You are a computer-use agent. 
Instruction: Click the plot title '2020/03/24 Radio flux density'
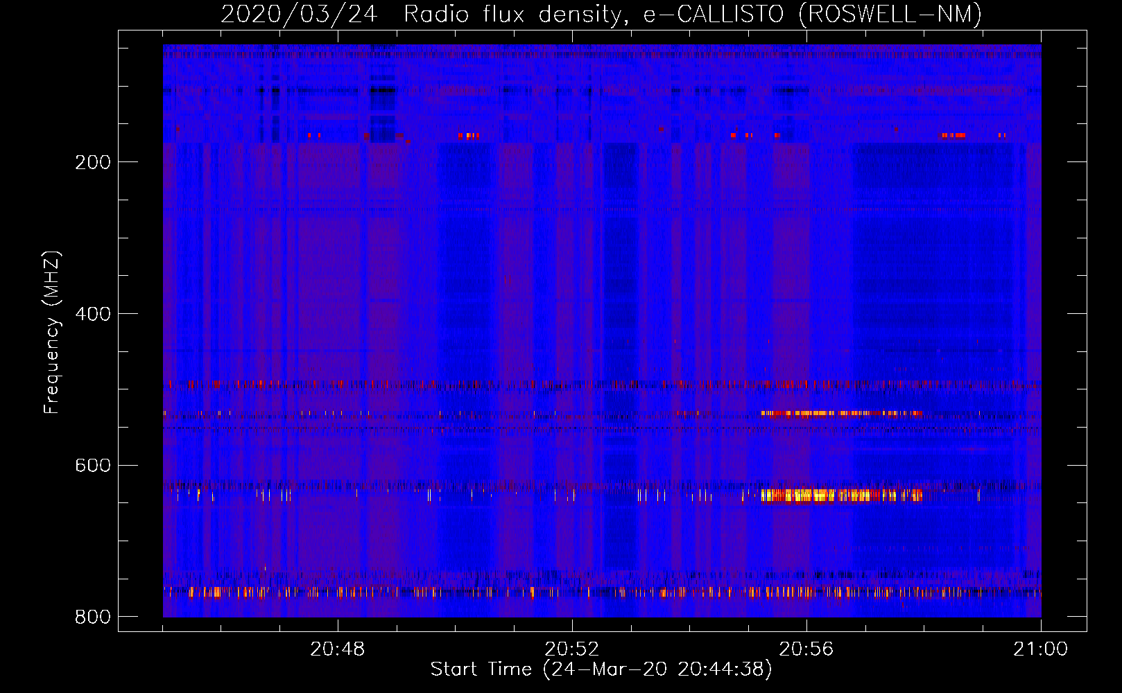pyautogui.click(x=601, y=14)
